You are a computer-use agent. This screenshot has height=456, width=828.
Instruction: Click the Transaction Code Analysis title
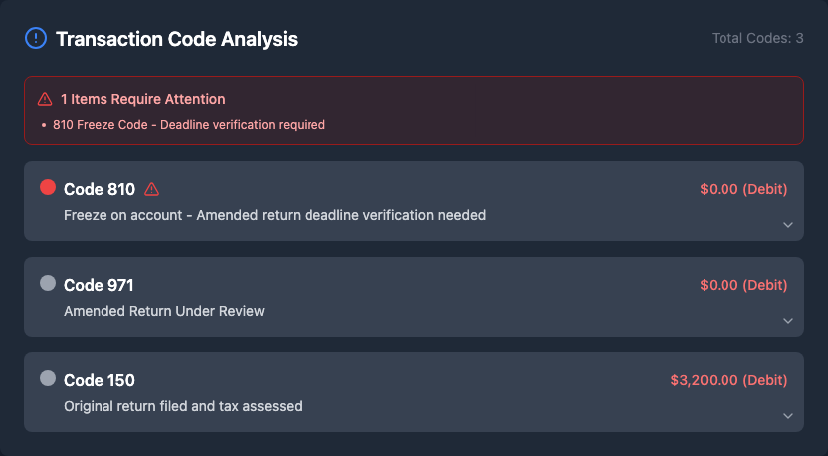[x=176, y=39]
